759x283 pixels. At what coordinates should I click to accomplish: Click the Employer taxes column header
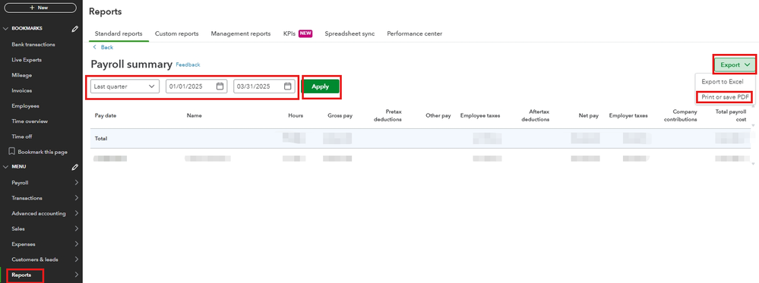(628, 115)
